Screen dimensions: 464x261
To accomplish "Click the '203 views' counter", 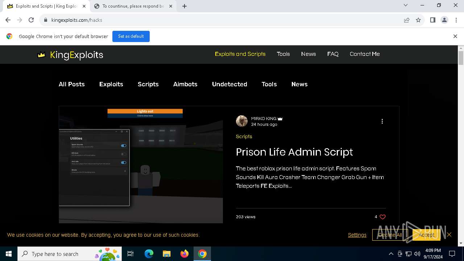I will 246,217.
